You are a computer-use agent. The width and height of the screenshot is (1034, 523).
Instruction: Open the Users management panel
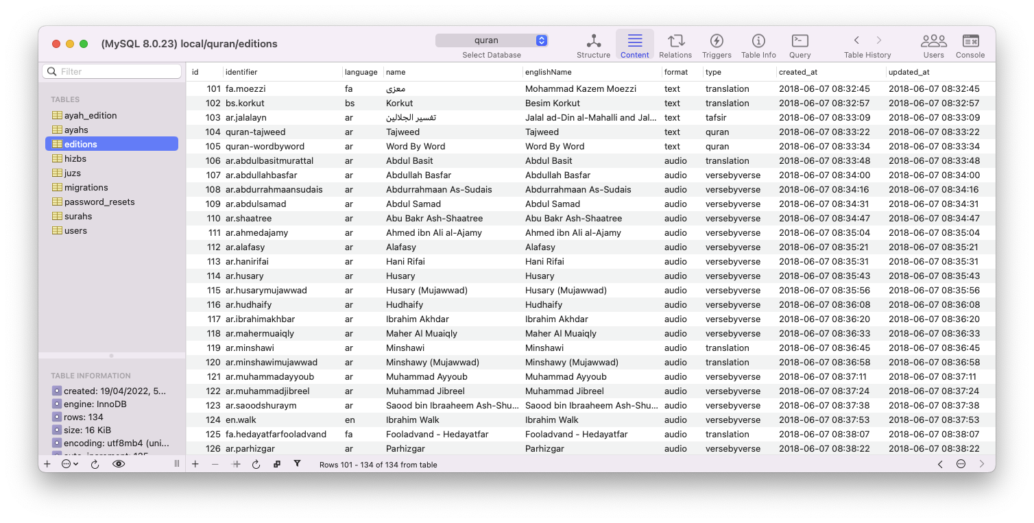pyautogui.click(x=933, y=45)
